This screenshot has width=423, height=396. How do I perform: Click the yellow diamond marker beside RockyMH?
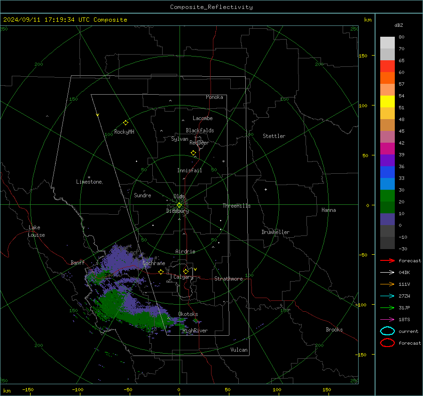point(125,123)
